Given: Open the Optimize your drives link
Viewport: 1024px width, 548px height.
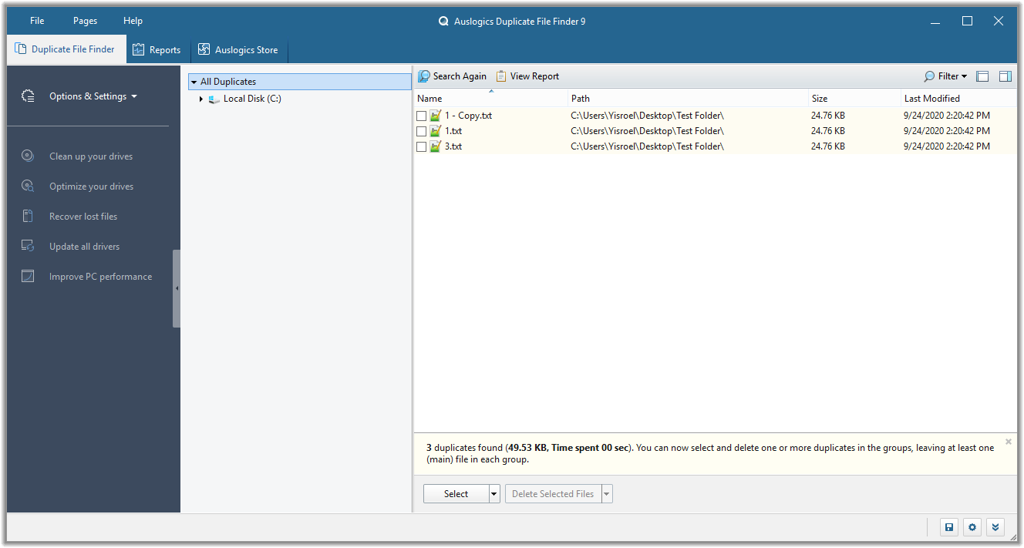Looking at the screenshot, I should click(91, 187).
